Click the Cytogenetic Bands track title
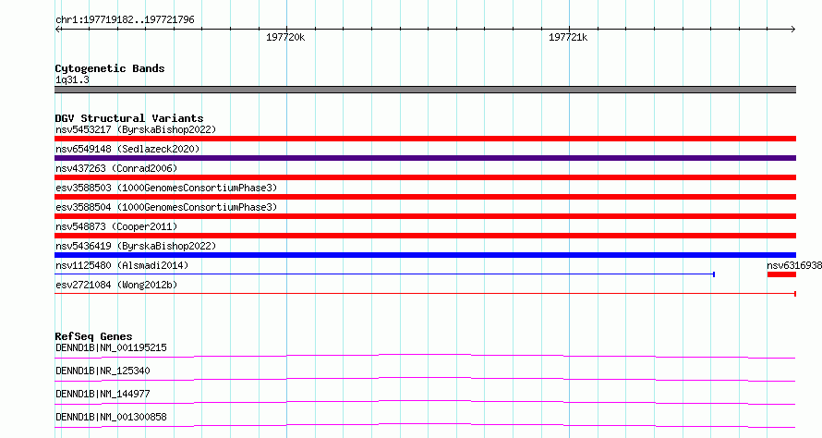Image resolution: width=822 pixels, height=438 pixels. pos(110,68)
